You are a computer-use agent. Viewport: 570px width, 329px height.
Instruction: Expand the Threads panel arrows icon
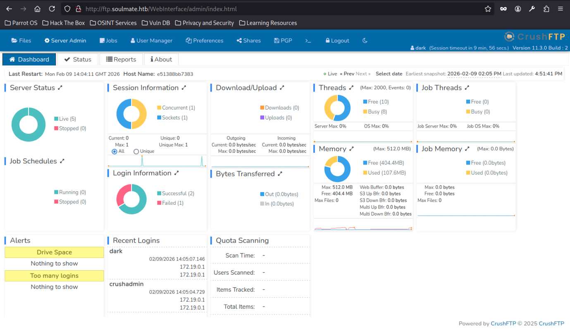pyautogui.click(x=351, y=88)
